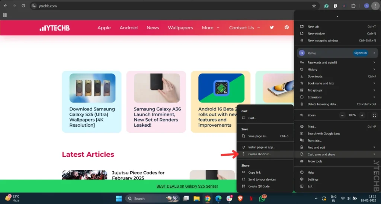Bookmark this page with star icon
The image size is (381, 204).
coord(314,6)
